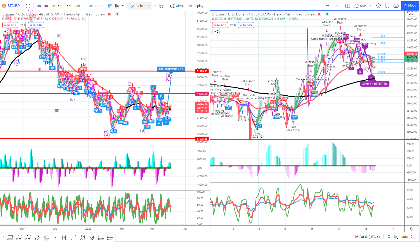Click the undo arrow
Screen dimensions: 420x242
[x=328, y=6]
